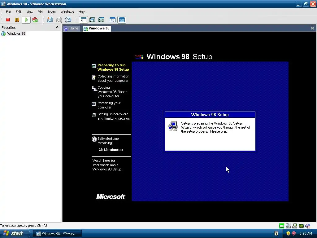Open the Snapshot Manager wrench icon

coord(68,20)
